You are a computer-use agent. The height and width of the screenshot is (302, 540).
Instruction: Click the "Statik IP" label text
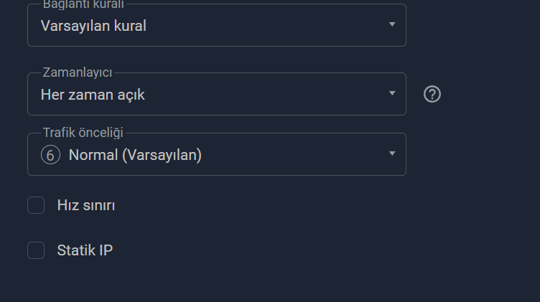85,250
